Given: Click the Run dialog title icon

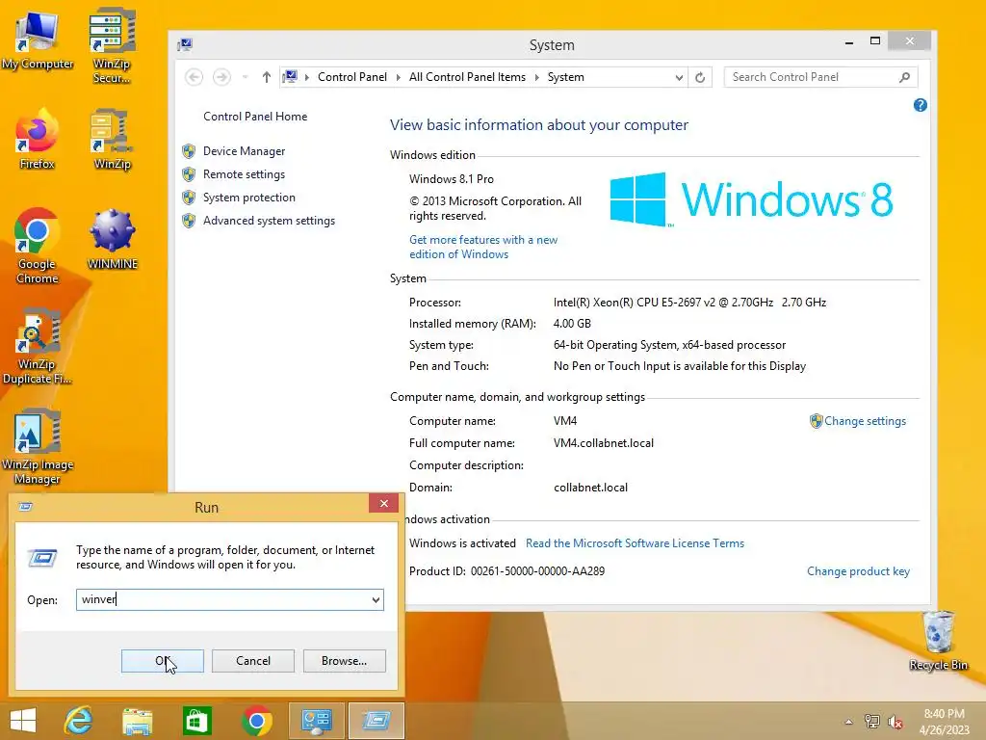Looking at the screenshot, I should (x=25, y=507).
